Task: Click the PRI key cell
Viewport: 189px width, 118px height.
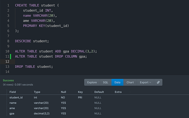Action: tap(80, 97)
